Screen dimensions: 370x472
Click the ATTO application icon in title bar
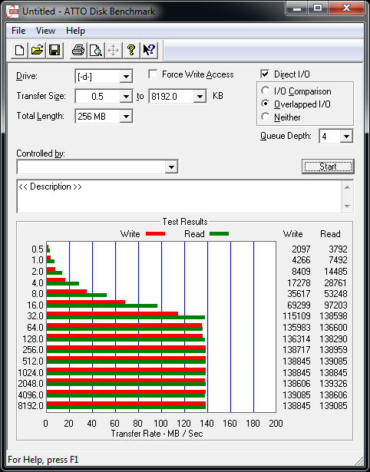coord(13,12)
